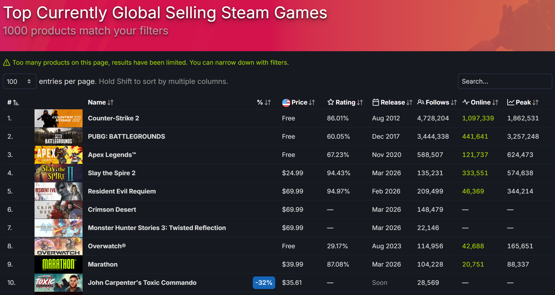Click the Name column sort arrows
Viewport: 555px width, 295px height.
point(110,102)
